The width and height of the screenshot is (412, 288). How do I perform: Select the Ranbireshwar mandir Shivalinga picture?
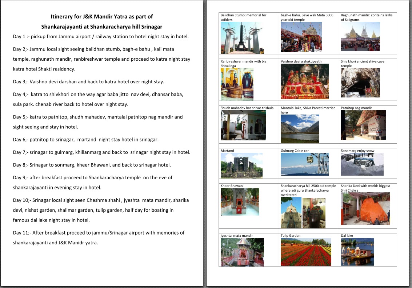pyautogui.click(x=237, y=84)
